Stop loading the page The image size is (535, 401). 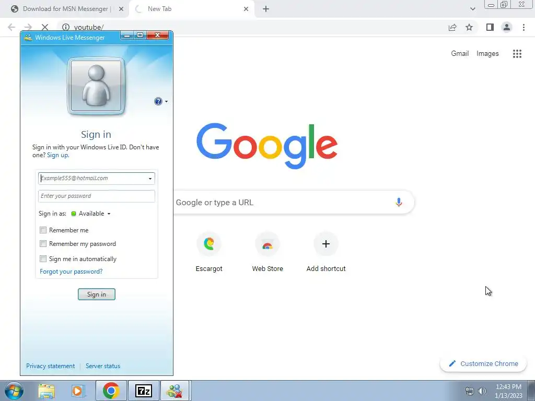click(45, 27)
